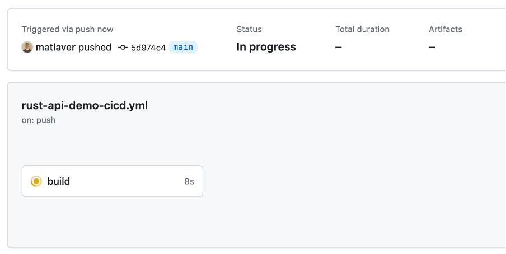This screenshot has height=254, width=506.
Task: Open the build job card
Action: (113, 181)
